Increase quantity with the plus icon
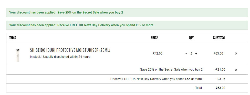This screenshot has height=95, width=250. (196, 53)
